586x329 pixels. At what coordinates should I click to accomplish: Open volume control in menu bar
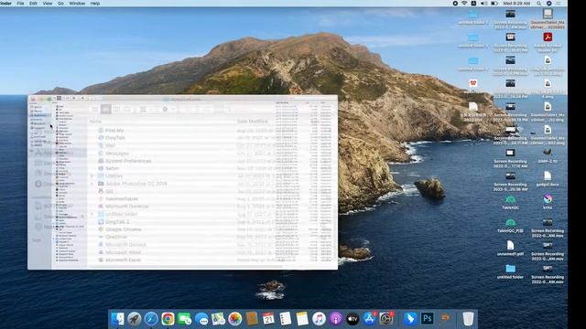point(483,4)
